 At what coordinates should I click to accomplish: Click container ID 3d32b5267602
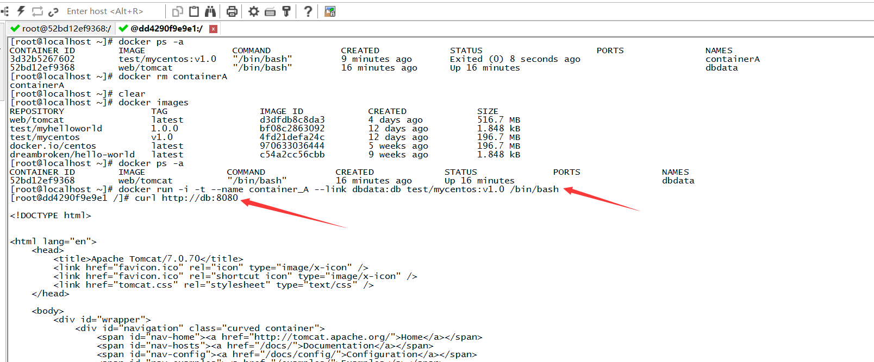coord(42,59)
